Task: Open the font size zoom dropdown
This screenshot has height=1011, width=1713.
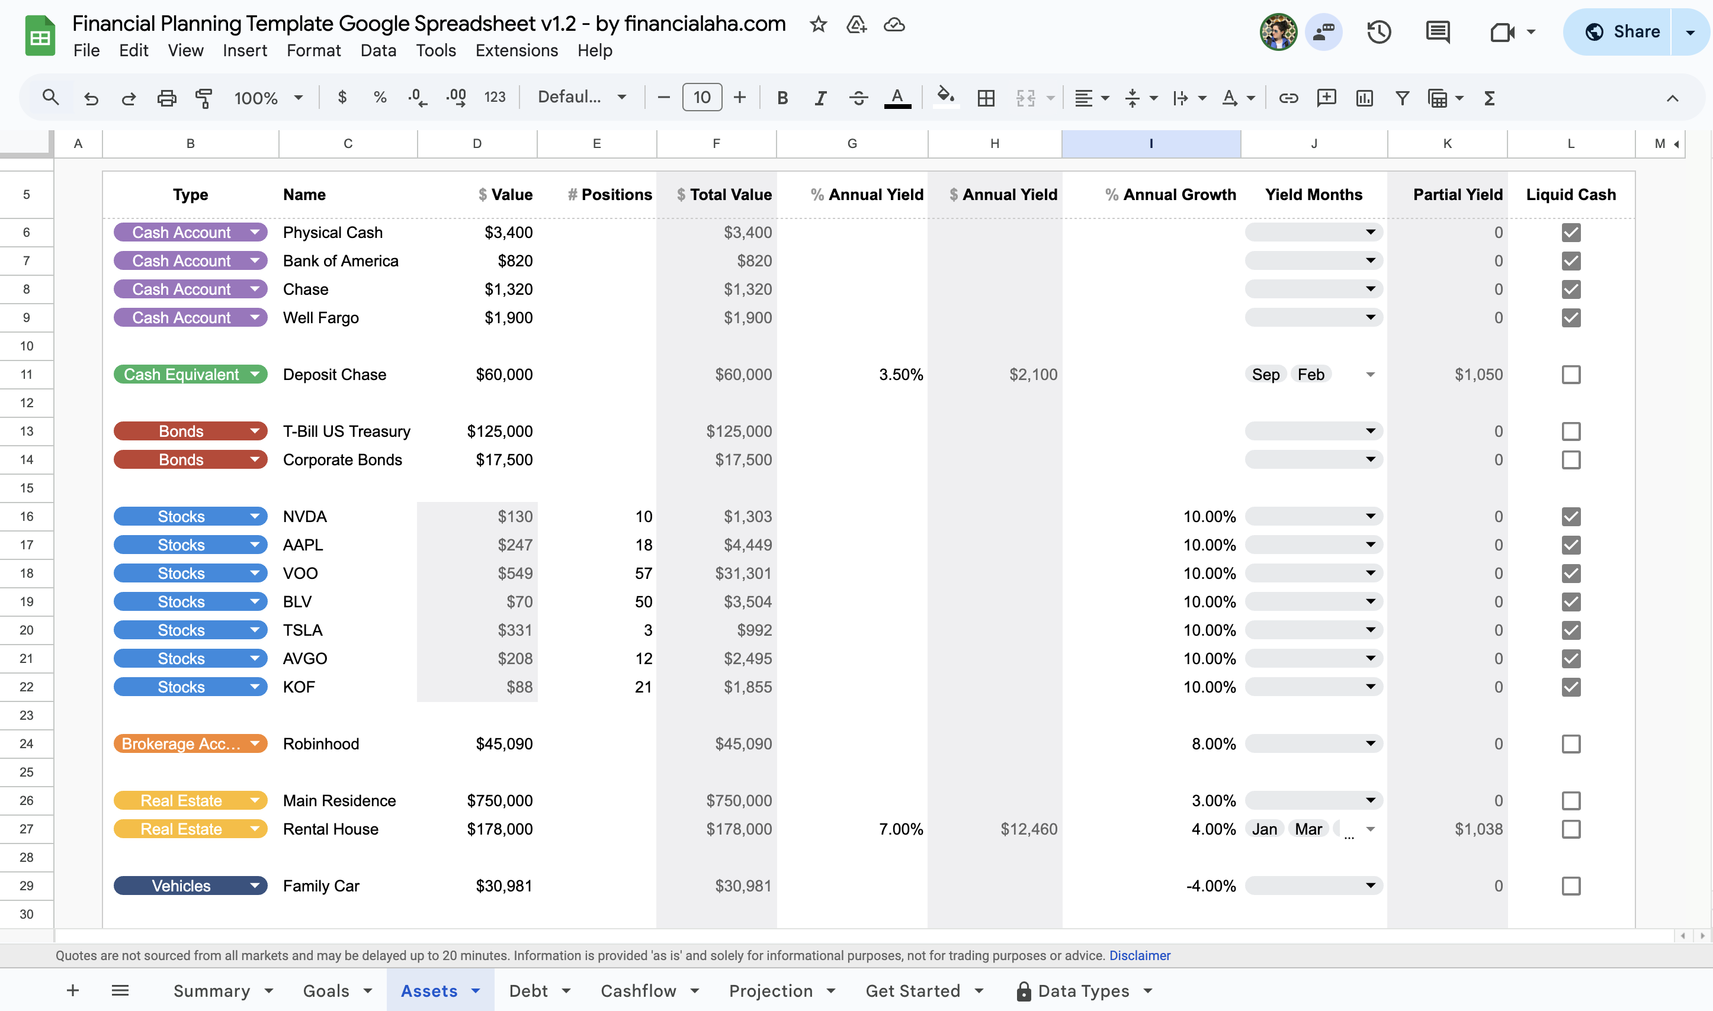Action: 268,98
